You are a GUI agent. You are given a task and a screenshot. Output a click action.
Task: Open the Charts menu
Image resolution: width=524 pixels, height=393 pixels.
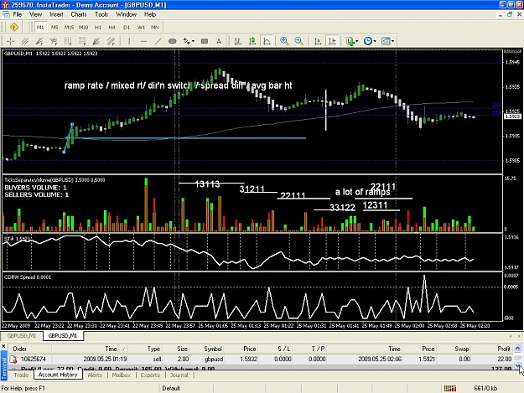pyautogui.click(x=79, y=14)
